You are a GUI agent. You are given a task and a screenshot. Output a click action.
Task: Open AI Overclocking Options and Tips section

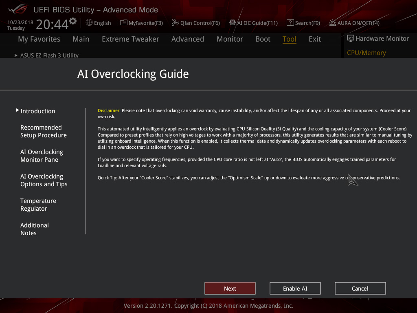(x=44, y=180)
